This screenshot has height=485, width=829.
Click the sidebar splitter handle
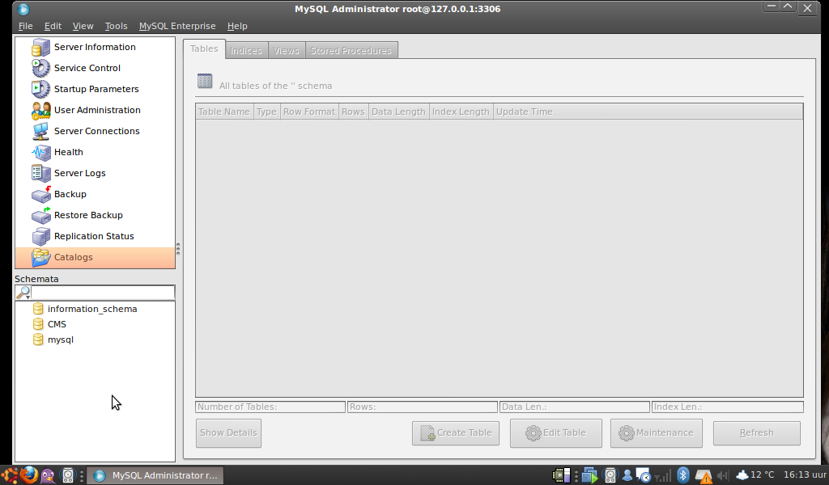178,249
